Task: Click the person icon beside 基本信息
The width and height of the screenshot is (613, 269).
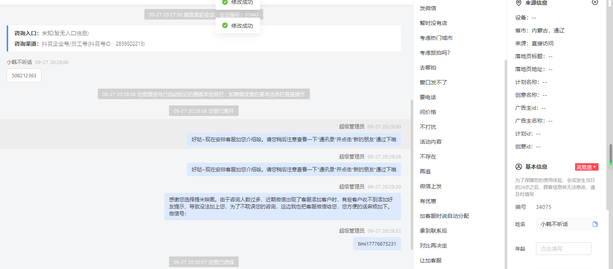Action: [x=519, y=167]
